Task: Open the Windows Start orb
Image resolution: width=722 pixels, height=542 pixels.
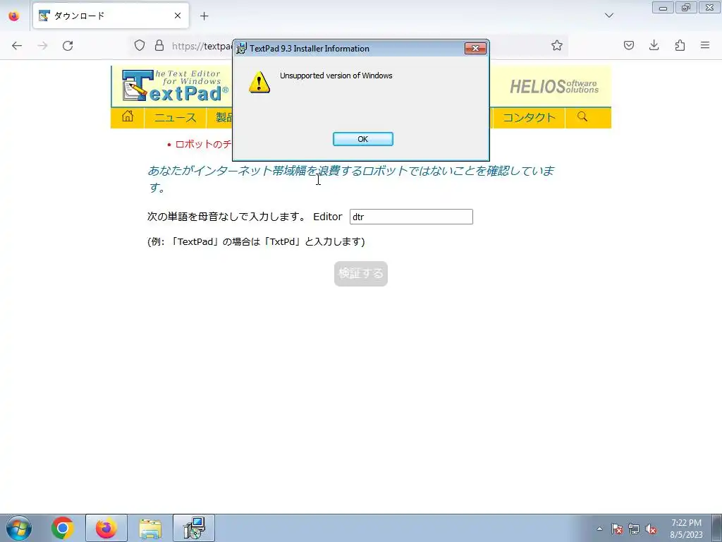Action: (19, 528)
